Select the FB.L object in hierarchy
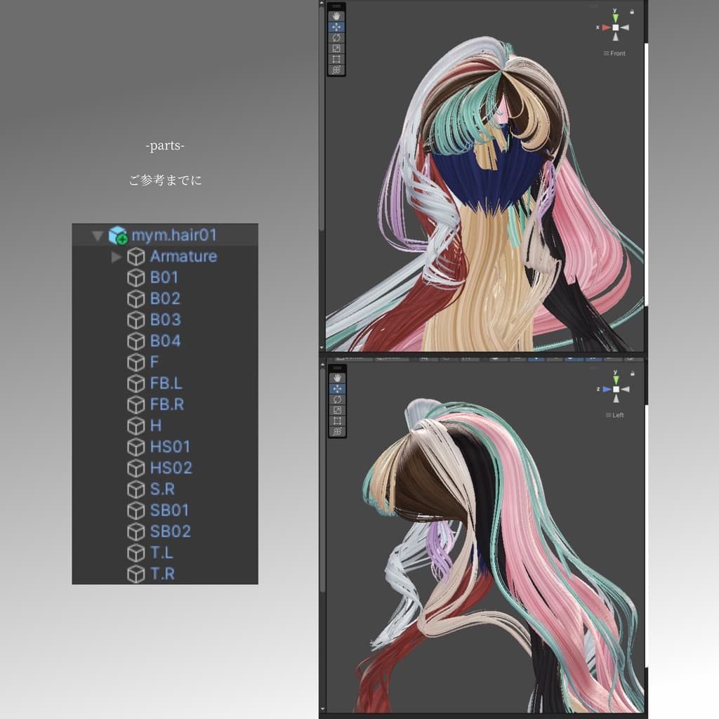 165,383
